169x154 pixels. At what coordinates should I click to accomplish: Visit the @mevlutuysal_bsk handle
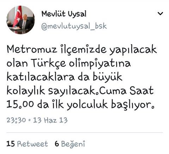pyautogui.click(x=74, y=26)
